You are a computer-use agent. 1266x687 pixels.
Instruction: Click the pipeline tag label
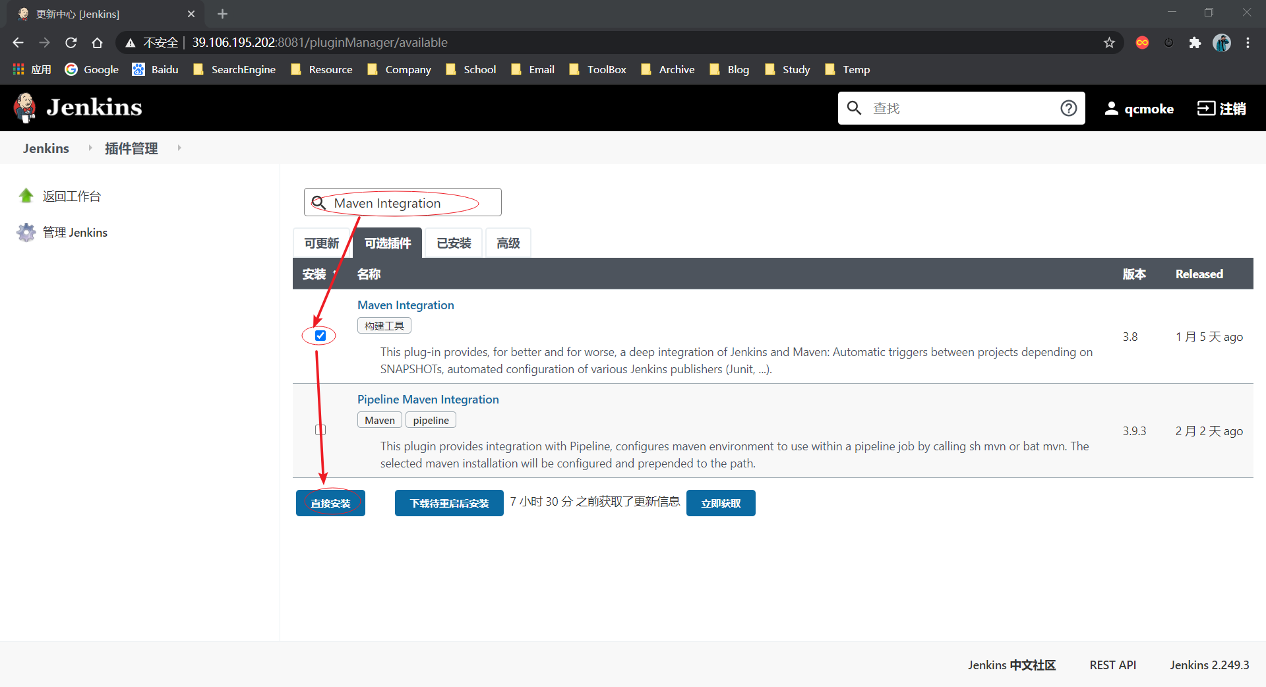pos(431,420)
